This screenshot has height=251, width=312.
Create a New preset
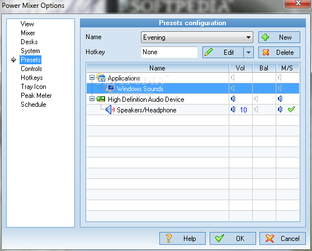point(279,37)
